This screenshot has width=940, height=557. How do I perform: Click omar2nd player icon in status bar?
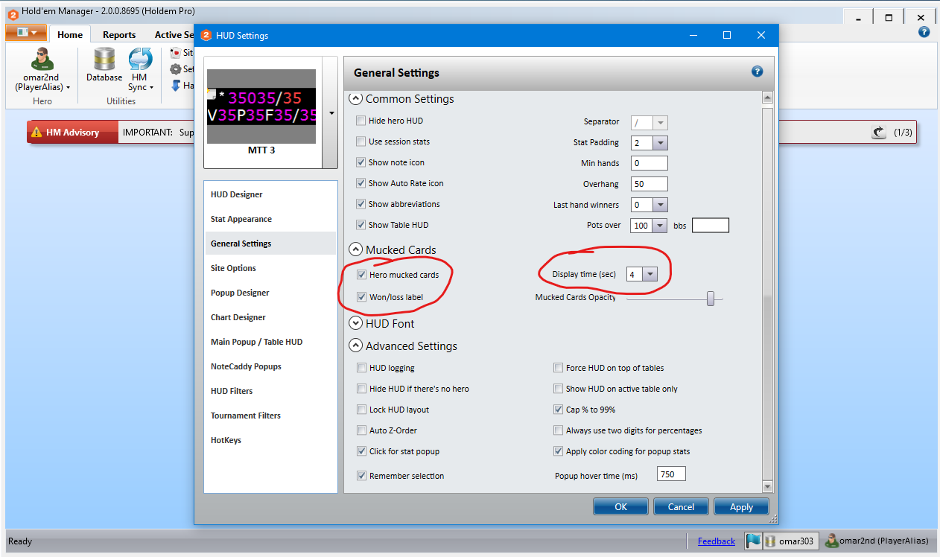[x=831, y=541]
